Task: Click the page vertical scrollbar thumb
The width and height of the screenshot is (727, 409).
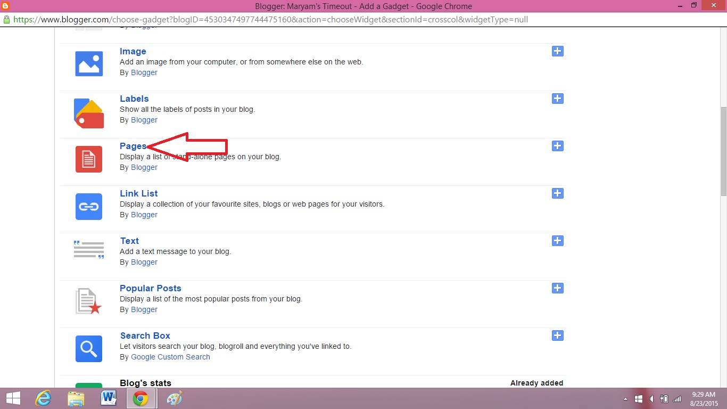Action: click(x=723, y=151)
